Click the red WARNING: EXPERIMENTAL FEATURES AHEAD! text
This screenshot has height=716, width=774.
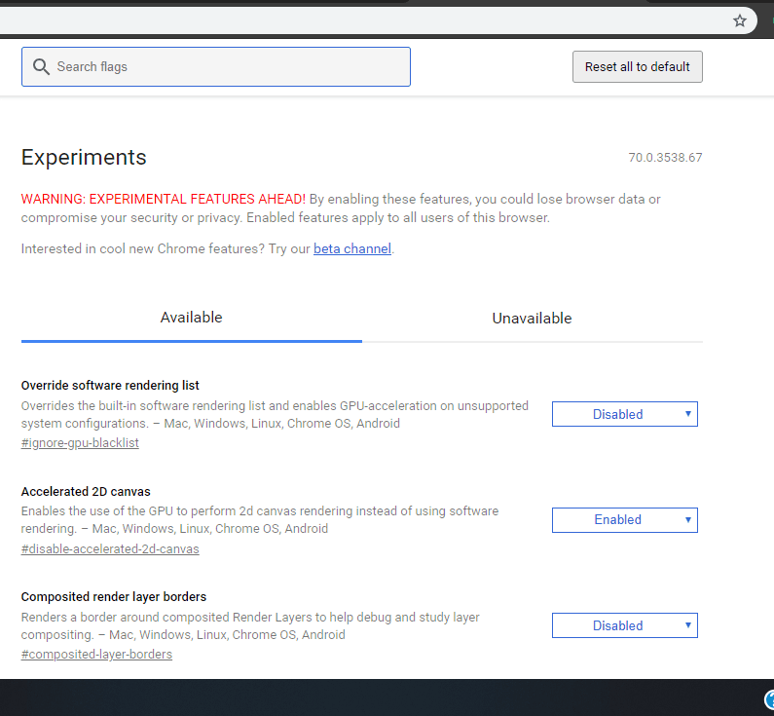point(164,199)
